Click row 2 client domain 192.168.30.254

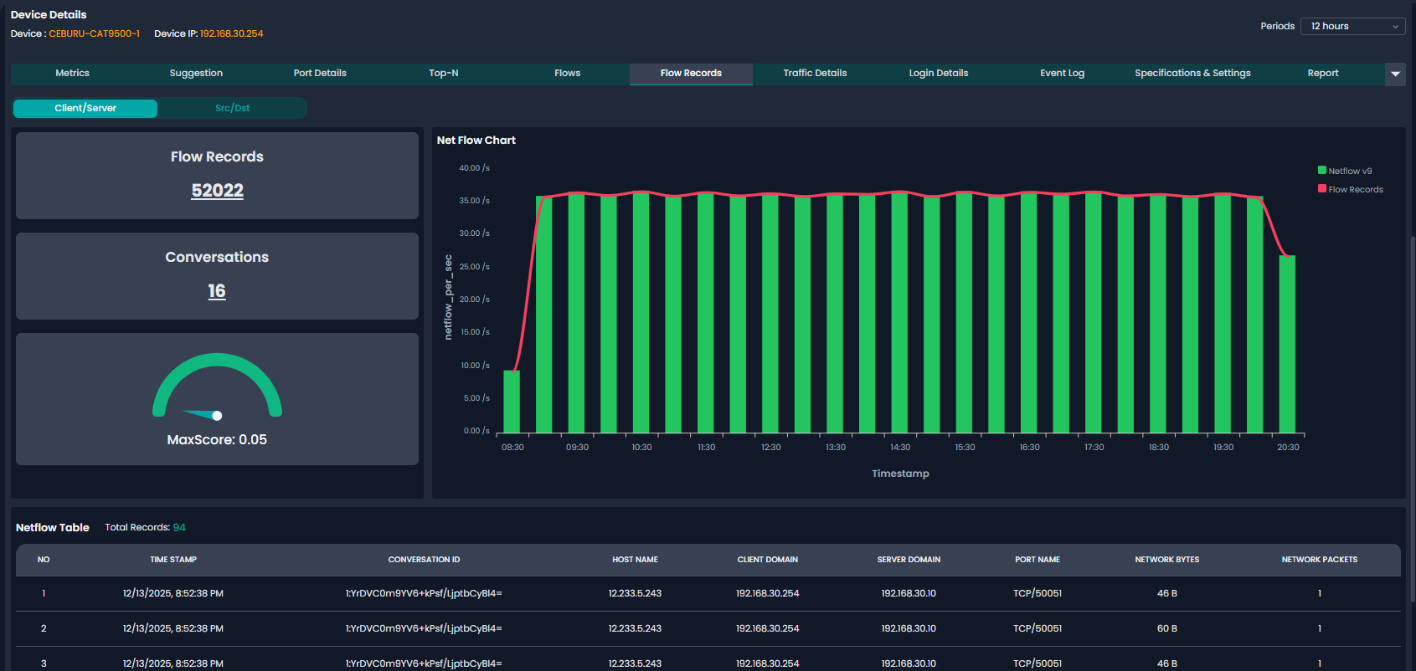tap(768, 628)
